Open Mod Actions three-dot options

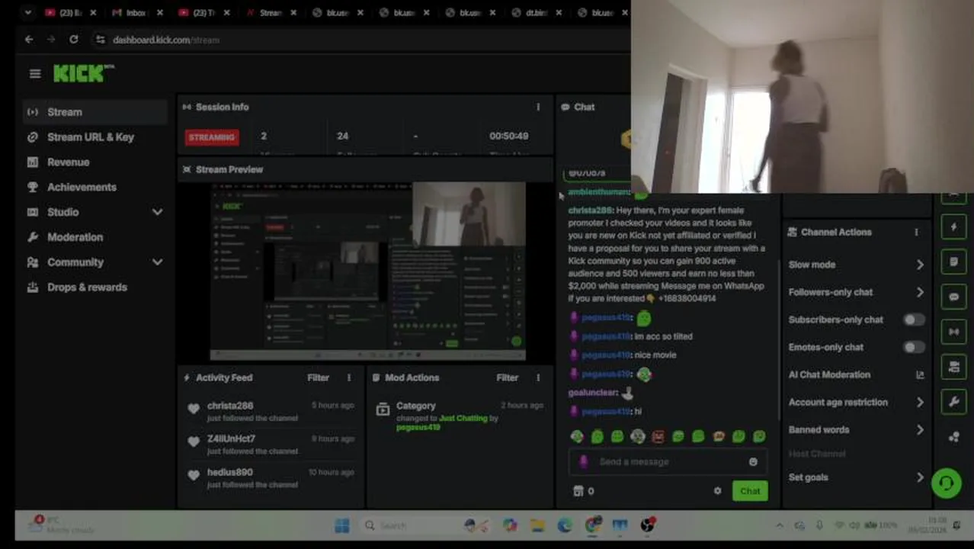coord(538,377)
